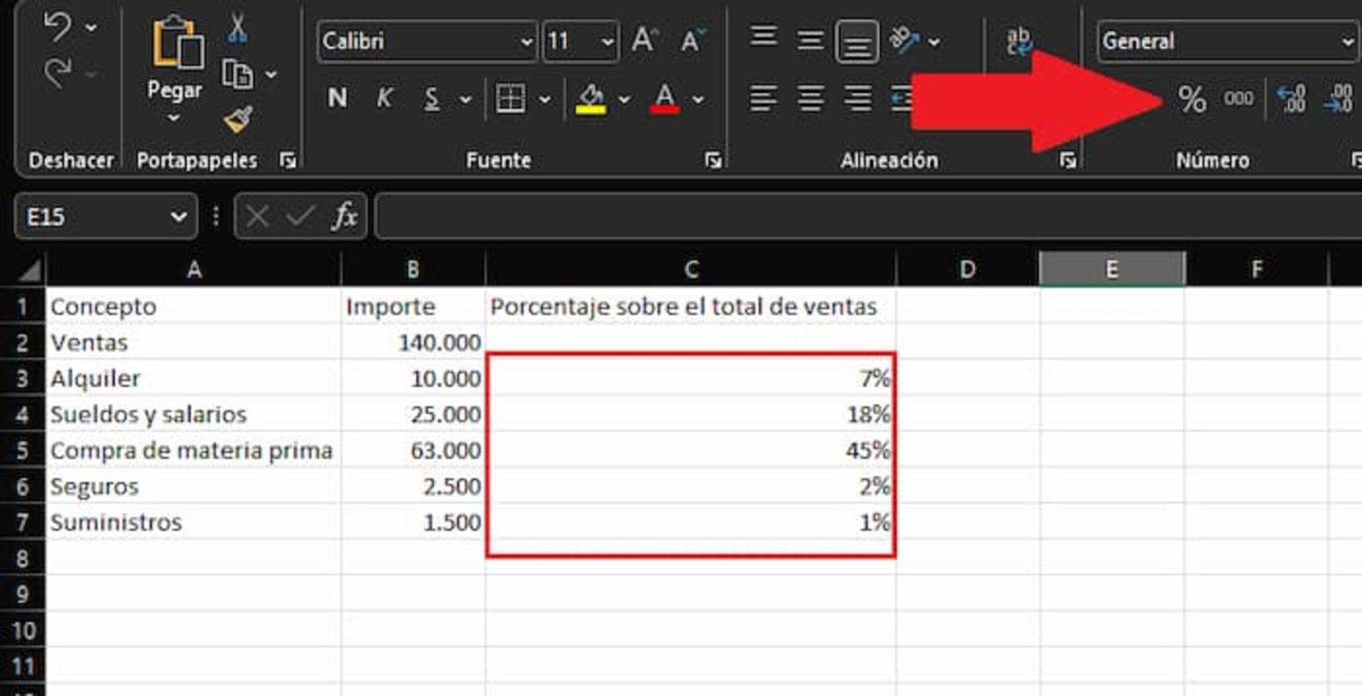The image size is (1362, 696).
Task: Expand the orientation options dropdown arrow
Action: click(934, 41)
